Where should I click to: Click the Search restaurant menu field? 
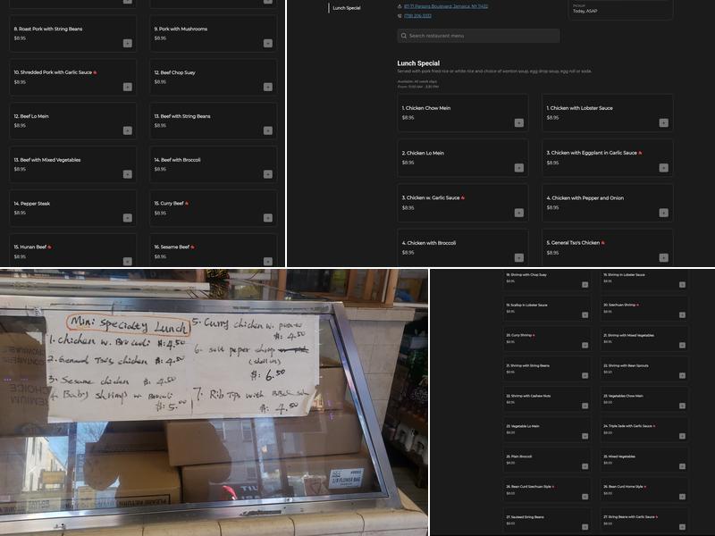tap(478, 36)
